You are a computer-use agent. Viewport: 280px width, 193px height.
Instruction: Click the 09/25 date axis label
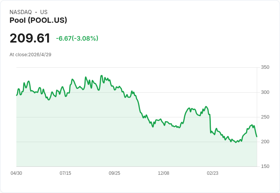click(x=115, y=173)
